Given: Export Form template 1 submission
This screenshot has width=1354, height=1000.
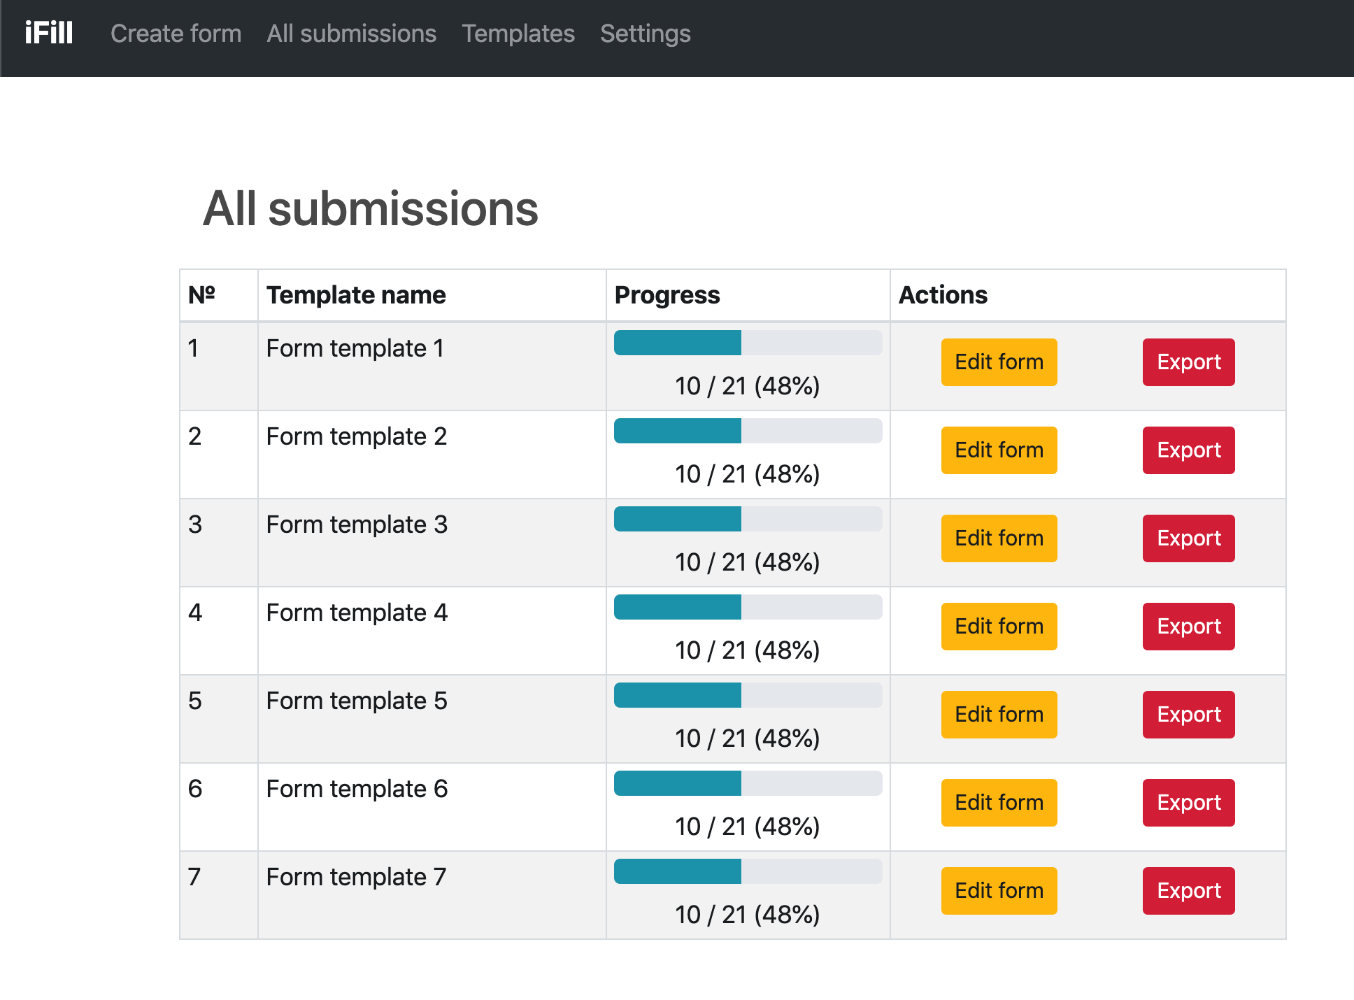Looking at the screenshot, I should tap(1188, 362).
